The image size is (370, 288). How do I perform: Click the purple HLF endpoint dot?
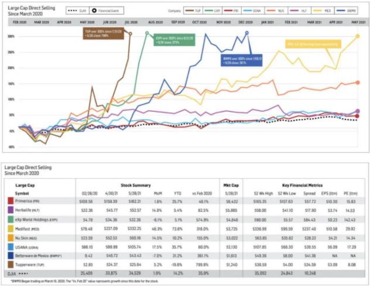(358, 111)
